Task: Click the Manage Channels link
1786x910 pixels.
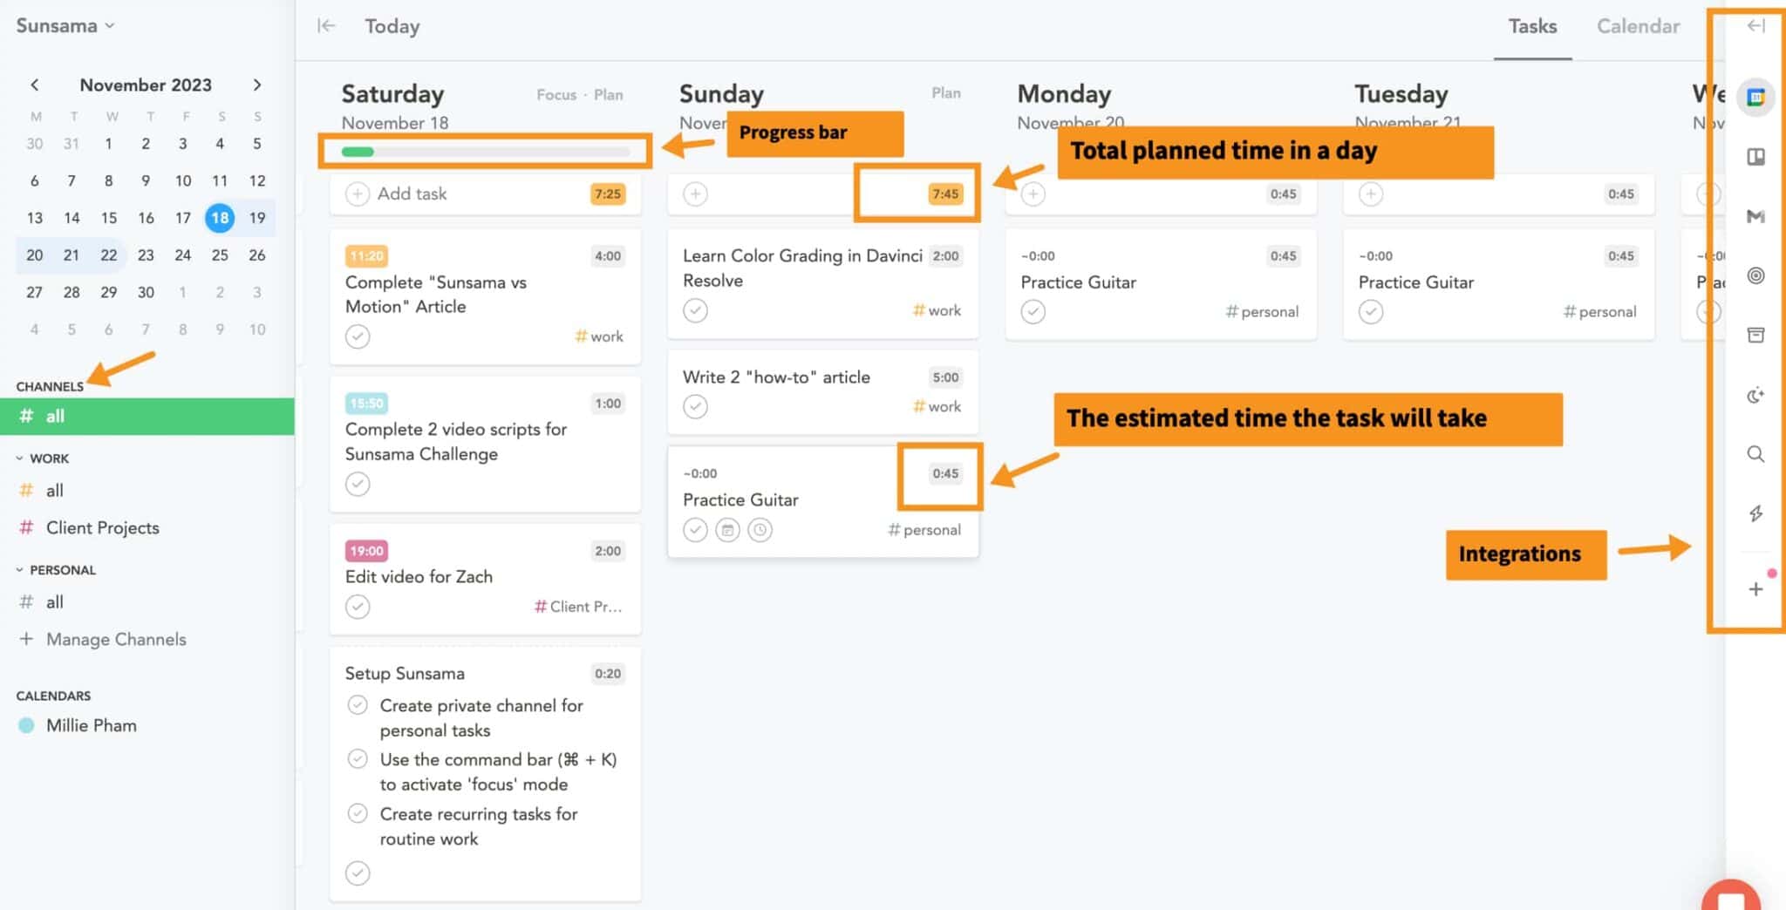Action: [x=115, y=639]
